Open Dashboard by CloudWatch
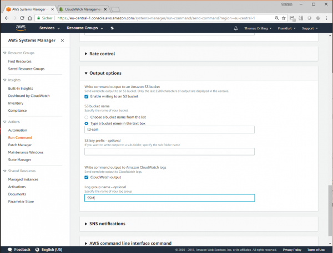Image resolution: width=333 pixels, height=253 pixels. coord(29,96)
